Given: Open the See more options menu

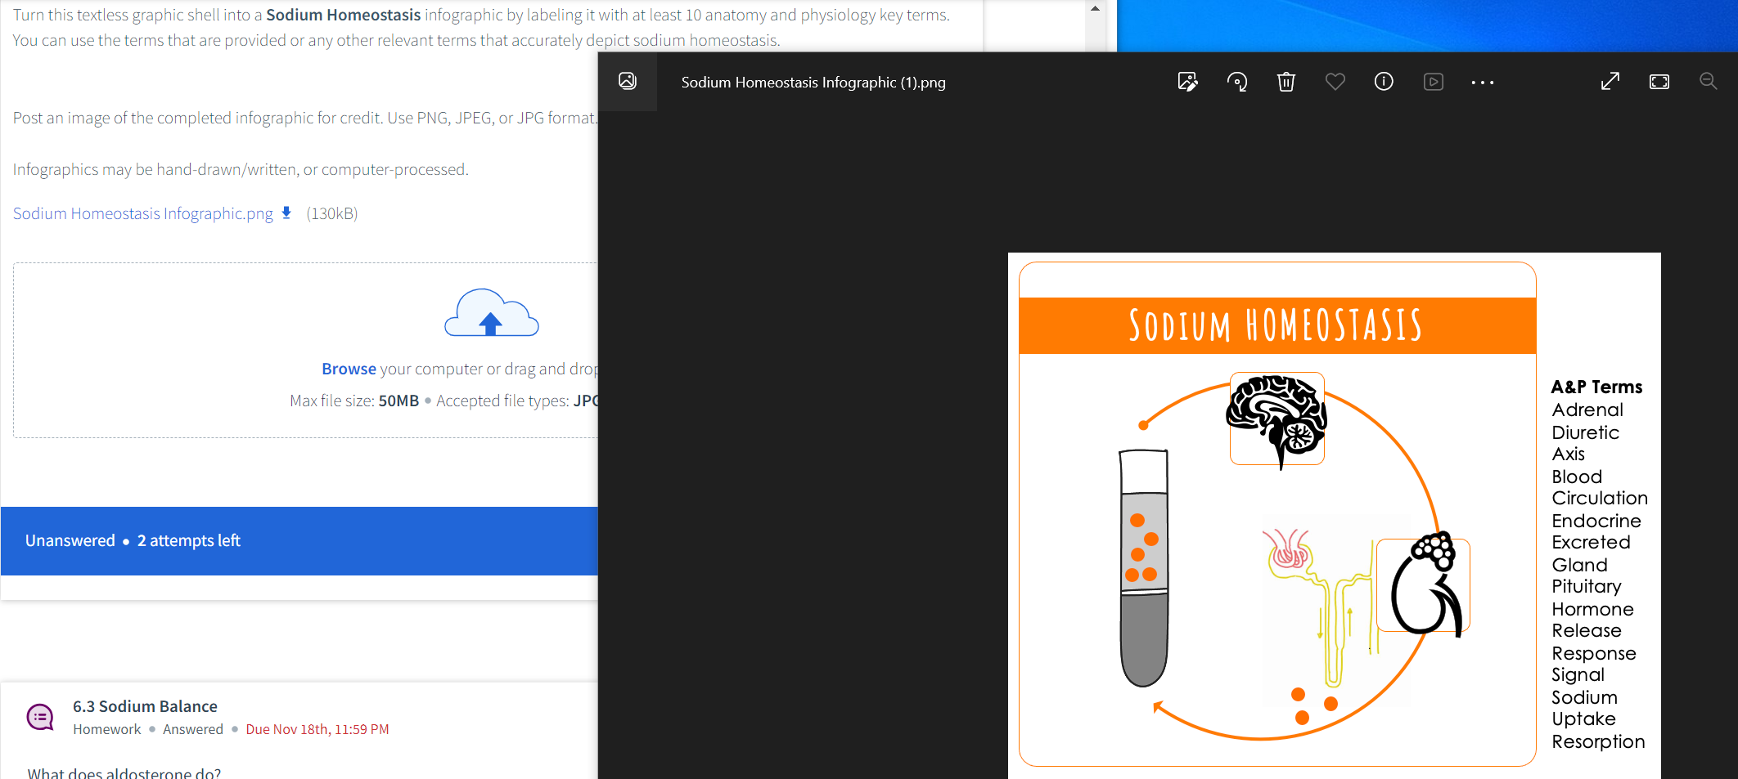Looking at the screenshot, I should click(1483, 82).
